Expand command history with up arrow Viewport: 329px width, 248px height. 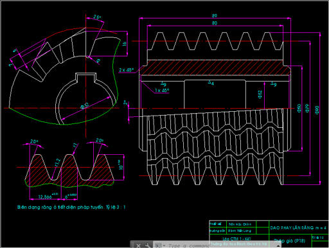pos(278,246)
